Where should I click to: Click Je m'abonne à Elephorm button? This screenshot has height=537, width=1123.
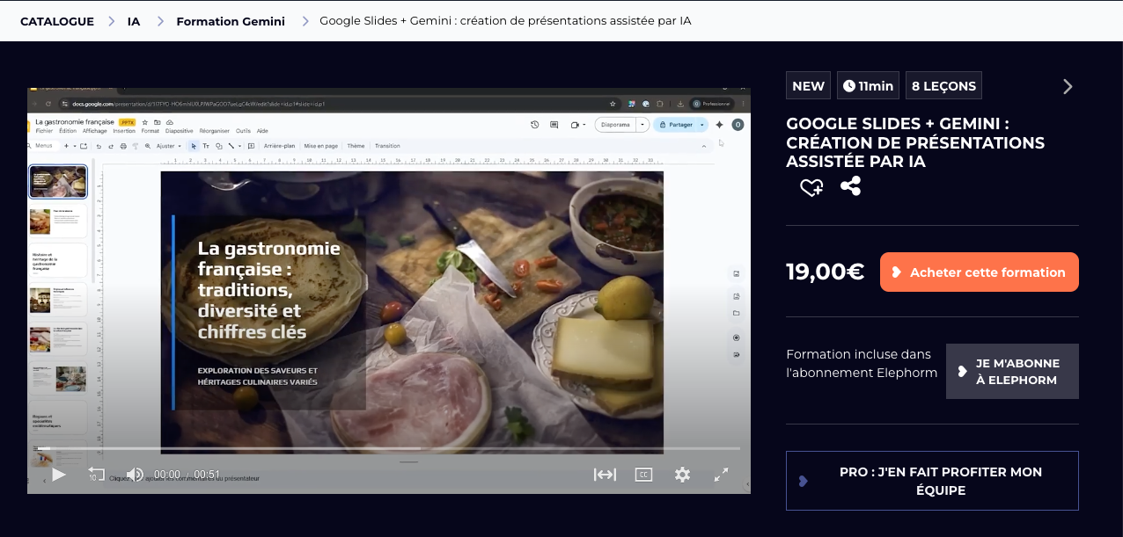[1012, 372]
